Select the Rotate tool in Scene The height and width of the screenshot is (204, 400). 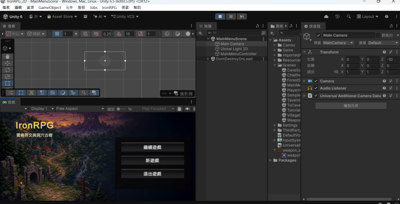[x=7, y=70]
